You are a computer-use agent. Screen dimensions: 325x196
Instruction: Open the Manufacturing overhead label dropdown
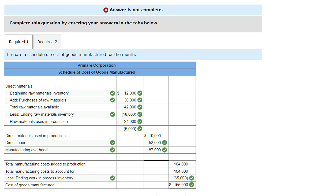[60, 150]
